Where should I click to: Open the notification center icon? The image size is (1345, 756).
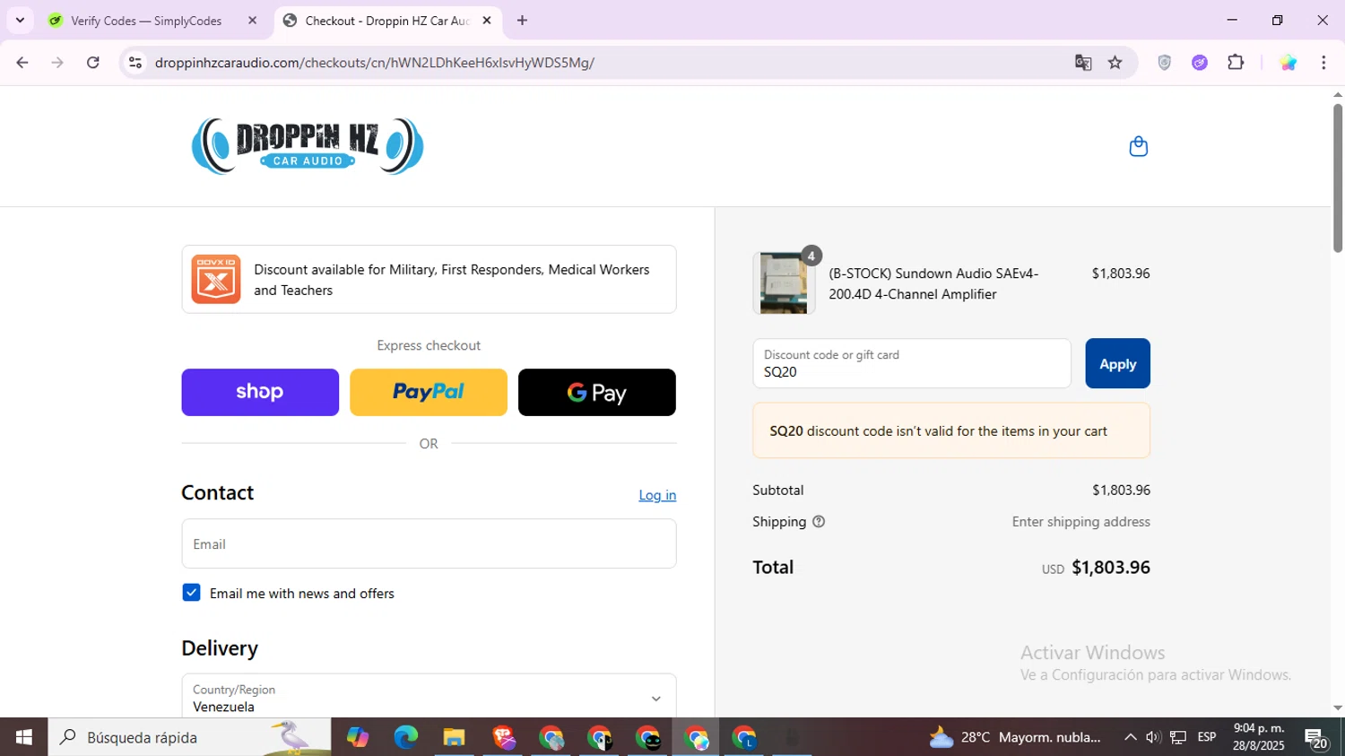(1316, 738)
